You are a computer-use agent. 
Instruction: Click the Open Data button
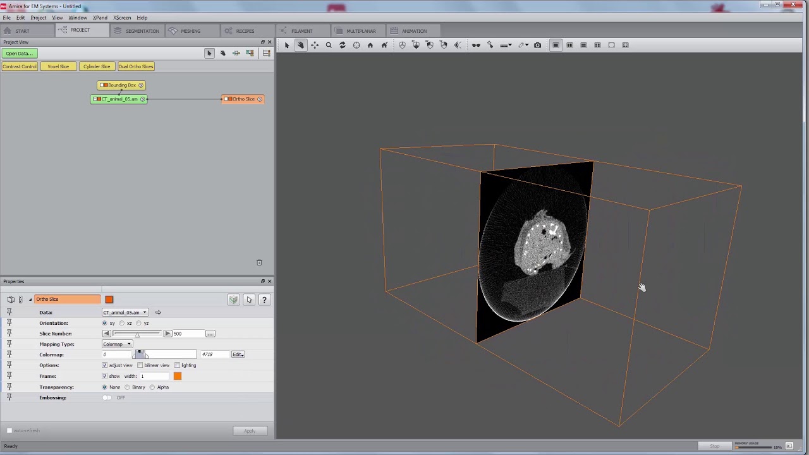(20, 53)
